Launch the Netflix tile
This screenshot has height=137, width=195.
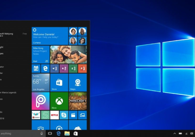point(55,115)
